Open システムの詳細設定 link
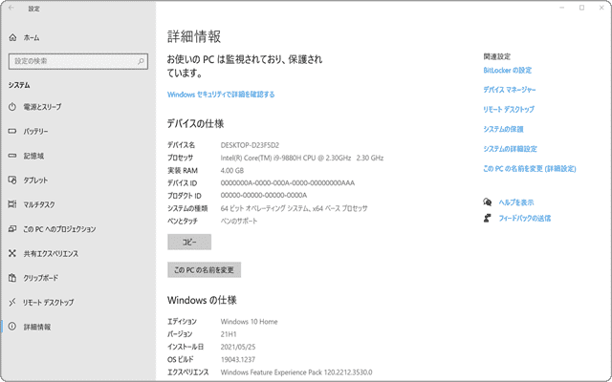This screenshot has width=612, height=382. [510, 149]
